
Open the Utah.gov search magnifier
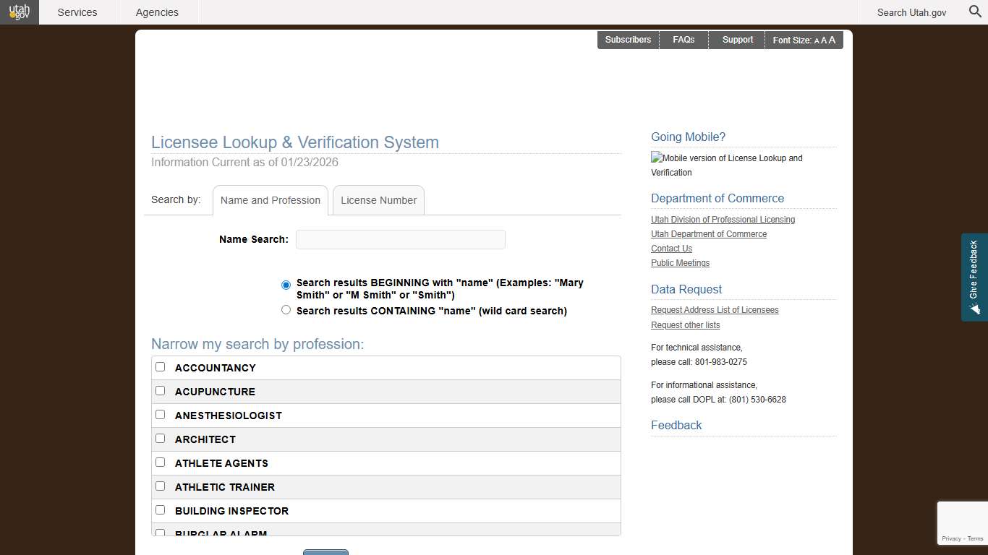point(974,12)
